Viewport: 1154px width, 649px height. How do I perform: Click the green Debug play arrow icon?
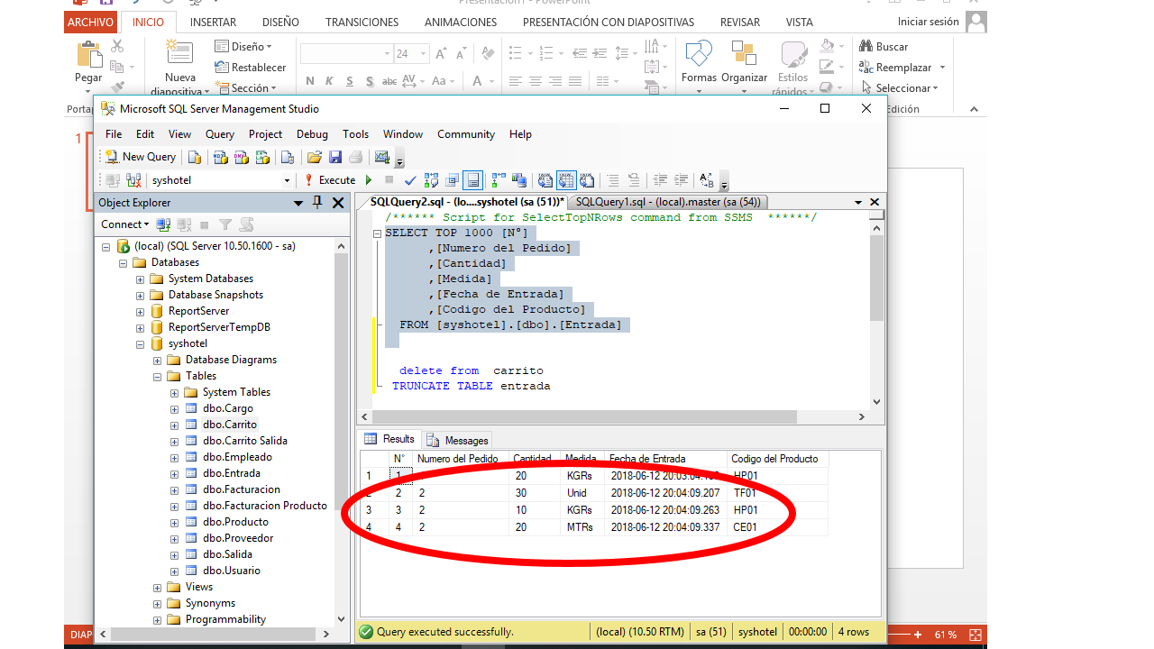click(x=369, y=180)
